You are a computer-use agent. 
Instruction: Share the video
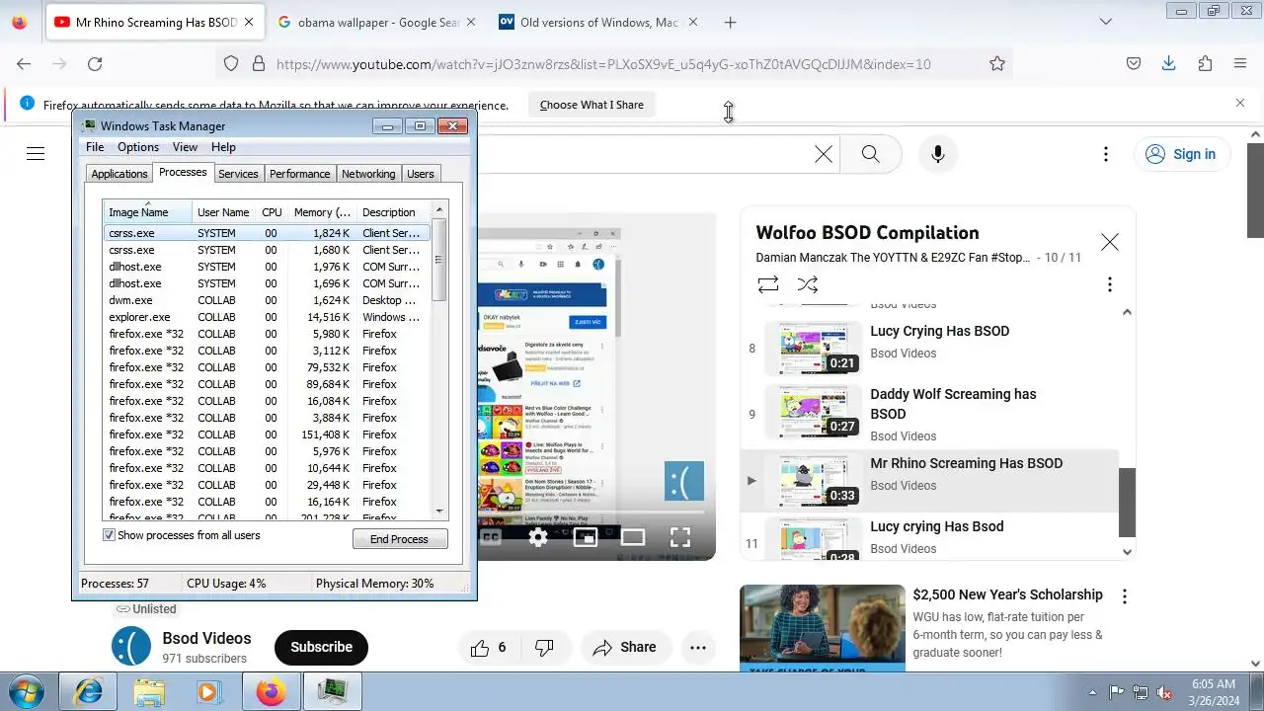pyautogui.click(x=624, y=648)
